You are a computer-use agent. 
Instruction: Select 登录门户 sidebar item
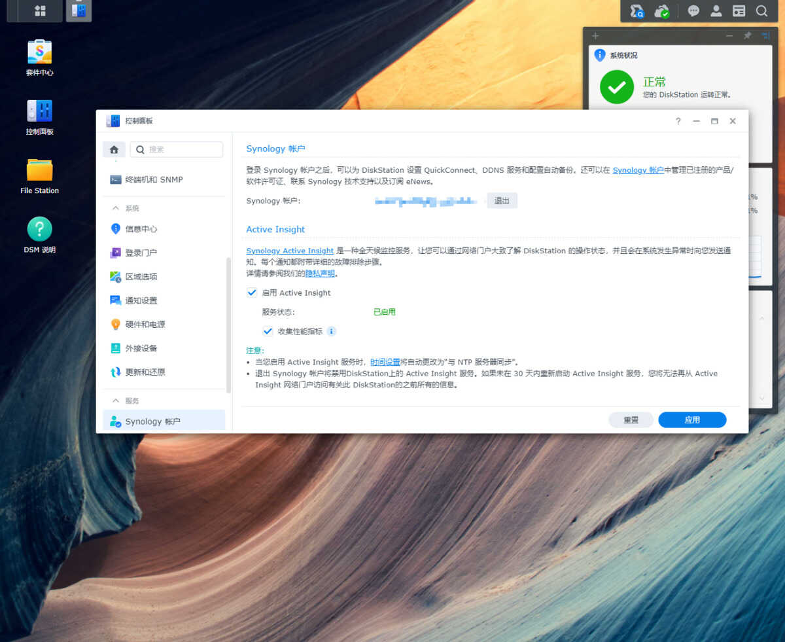click(x=164, y=253)
